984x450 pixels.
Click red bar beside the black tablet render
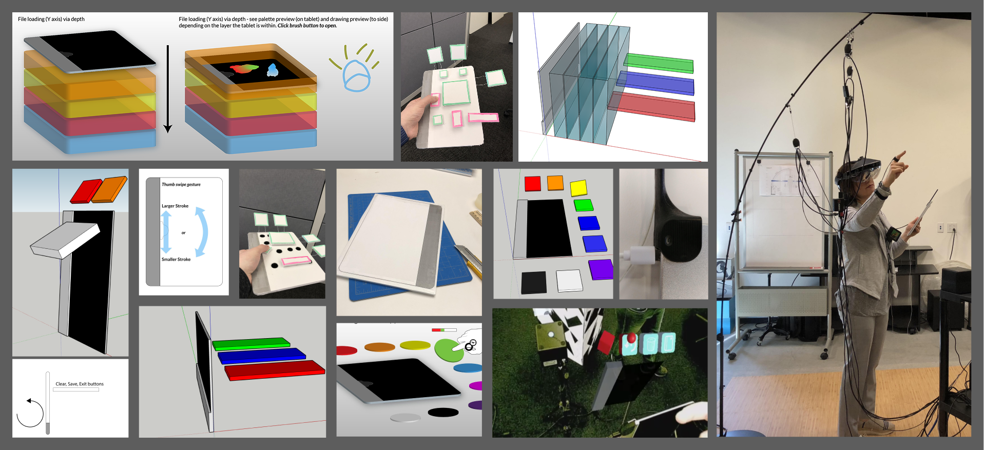[x=275, y=370]
